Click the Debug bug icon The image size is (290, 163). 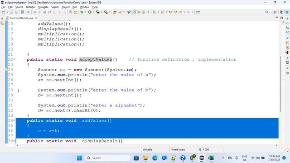(82, 12)
